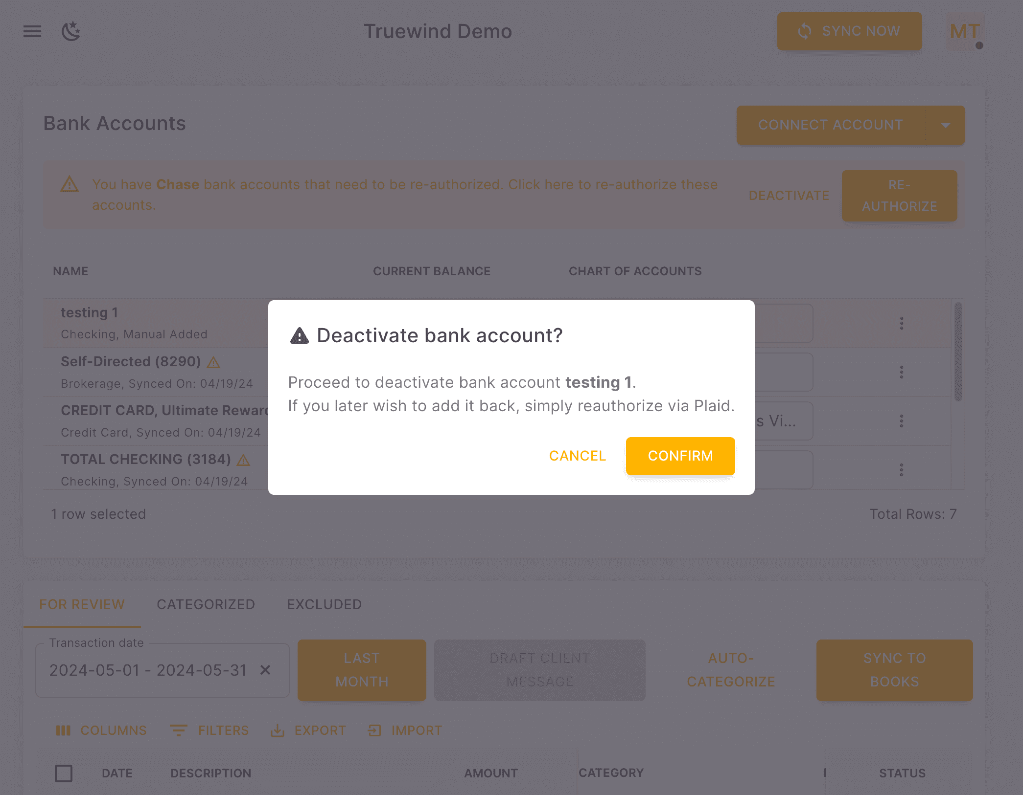Viewport: 1023px width, 795px height.
Task: Click the sync refresh icon in SYNC NOW
Action: [804, 31]
